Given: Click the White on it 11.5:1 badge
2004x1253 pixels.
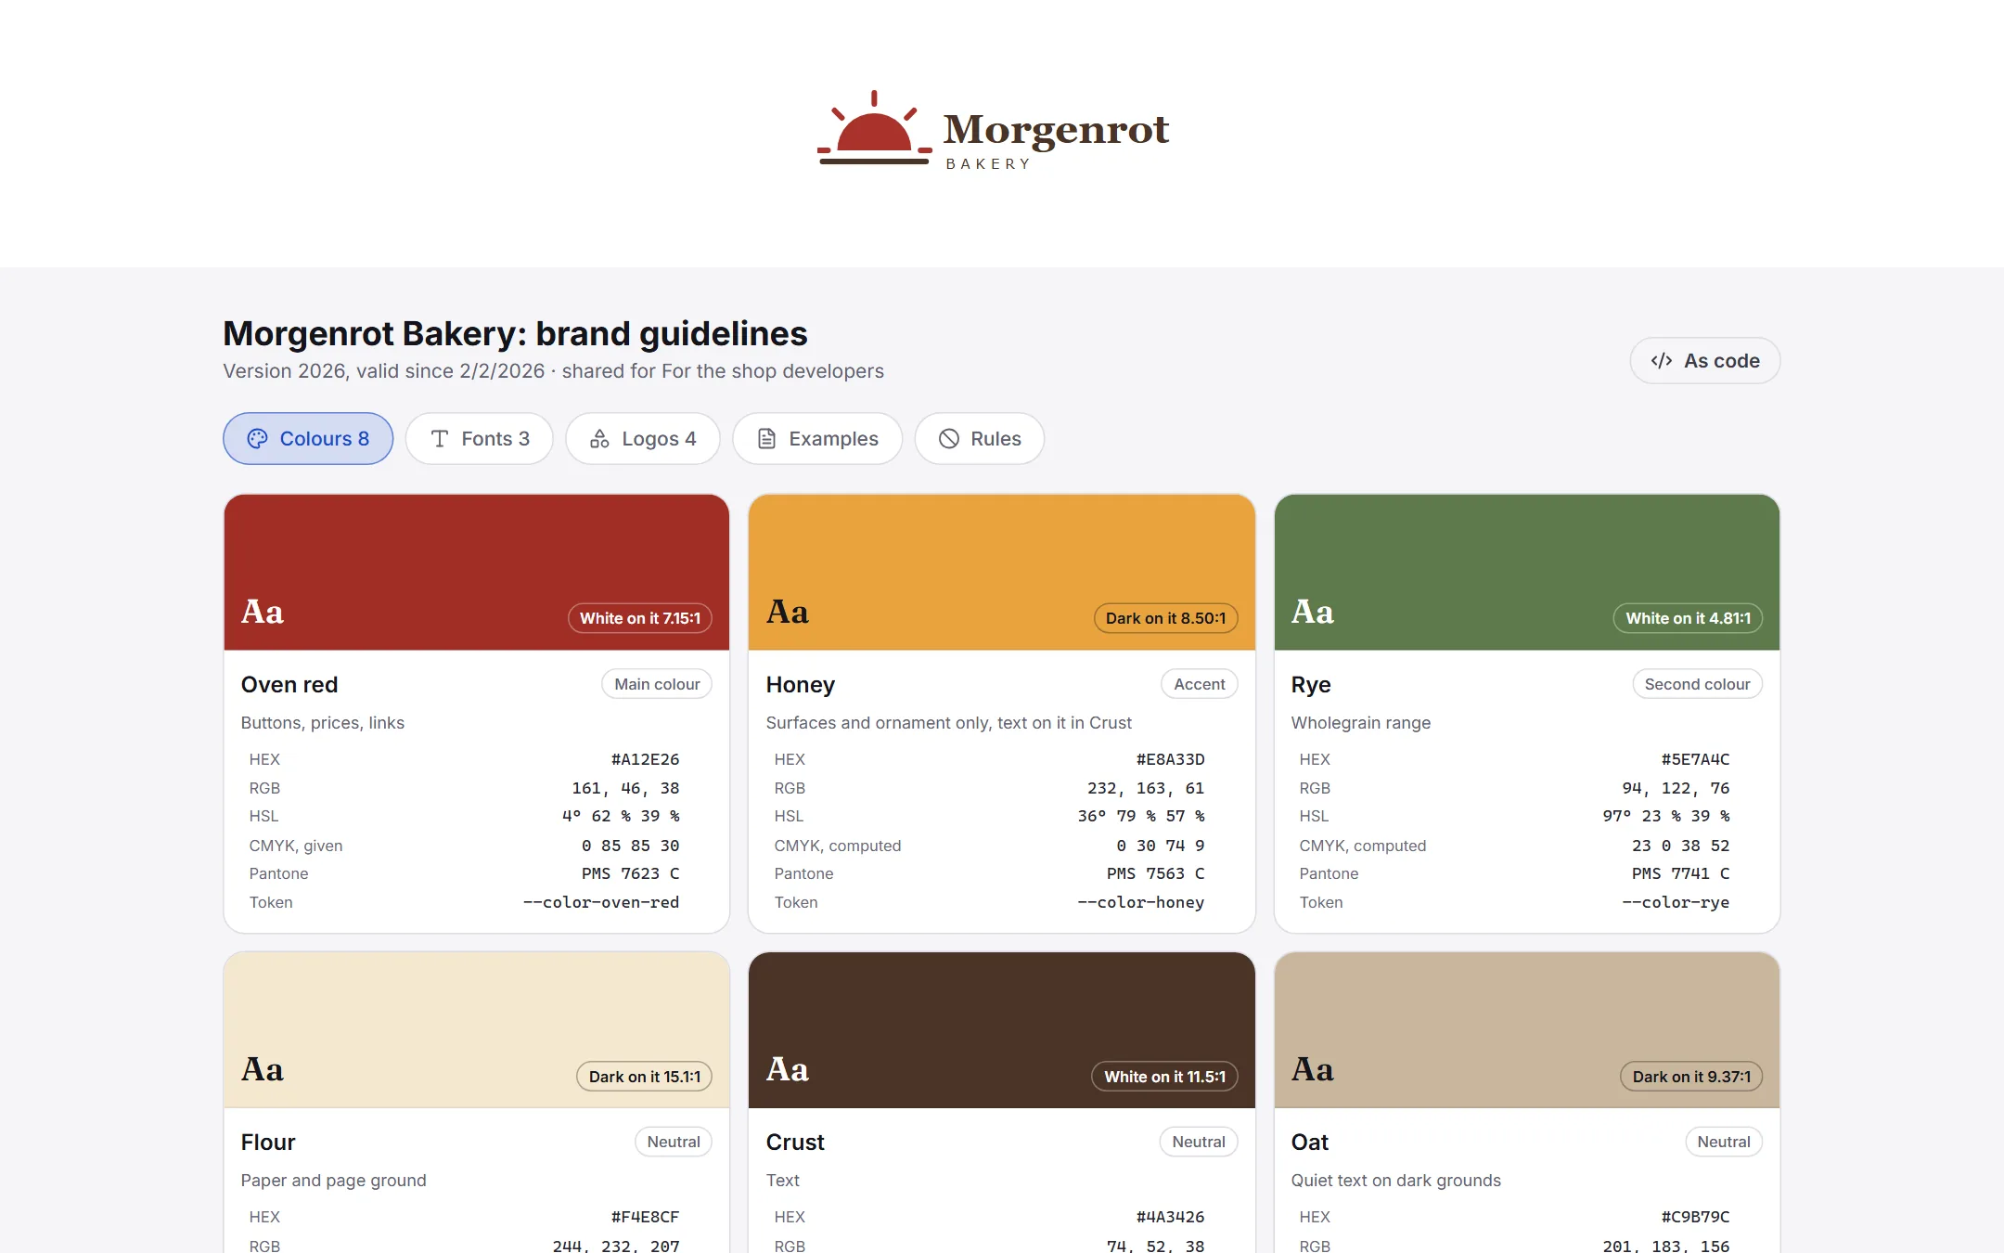Looking at the screenshot, I should (1165, 1077).
